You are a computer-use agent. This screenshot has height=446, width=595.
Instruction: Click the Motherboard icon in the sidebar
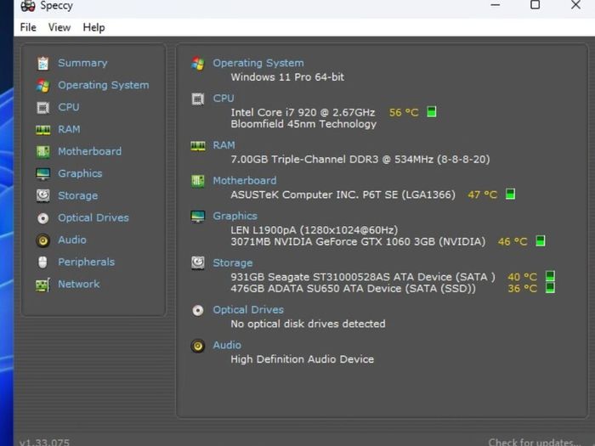click(x=42, y=152)
